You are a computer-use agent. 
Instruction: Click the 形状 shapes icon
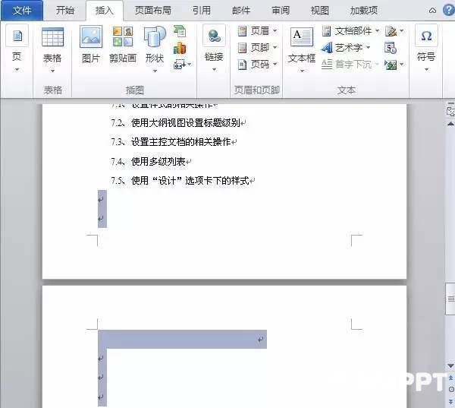[x=155, y=37]
